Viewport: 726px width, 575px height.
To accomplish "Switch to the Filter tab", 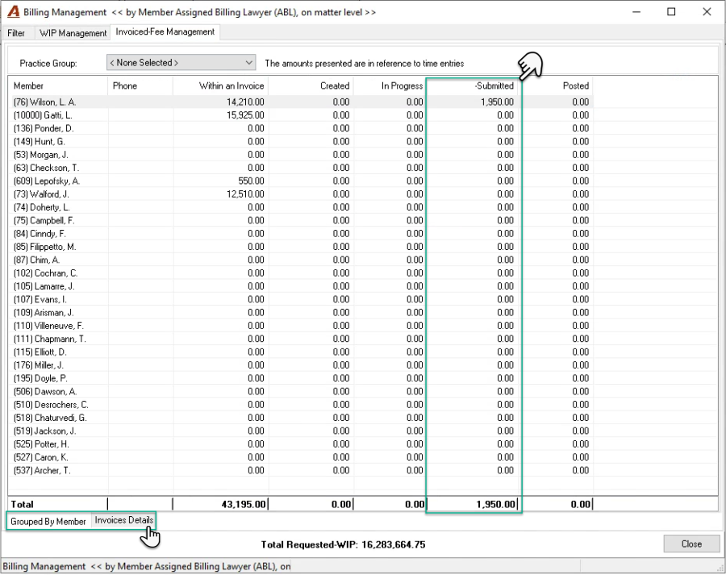I will pos(16,33).
